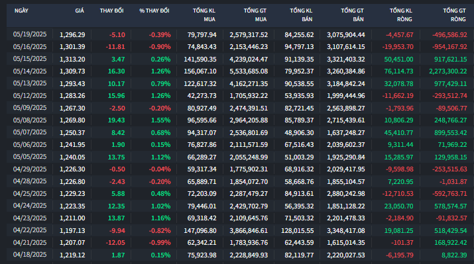Click the % THAY ĐỔI column header
This screenshot has width=474, height=264.
point(154,11)
